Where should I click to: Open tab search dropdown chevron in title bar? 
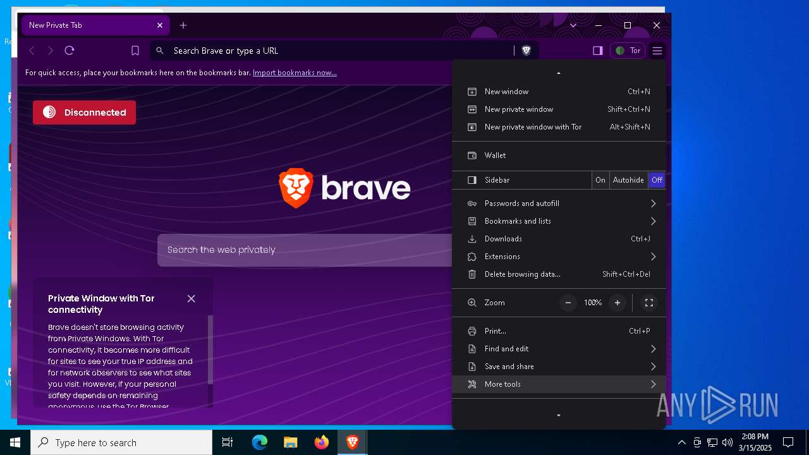coord(573,25)
